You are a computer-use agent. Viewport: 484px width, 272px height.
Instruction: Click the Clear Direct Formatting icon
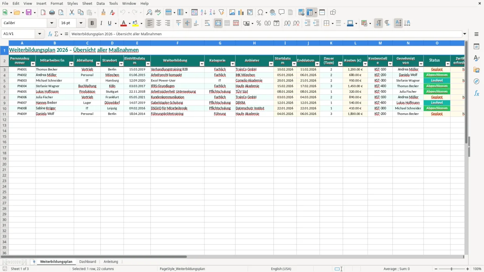(112, 12)
